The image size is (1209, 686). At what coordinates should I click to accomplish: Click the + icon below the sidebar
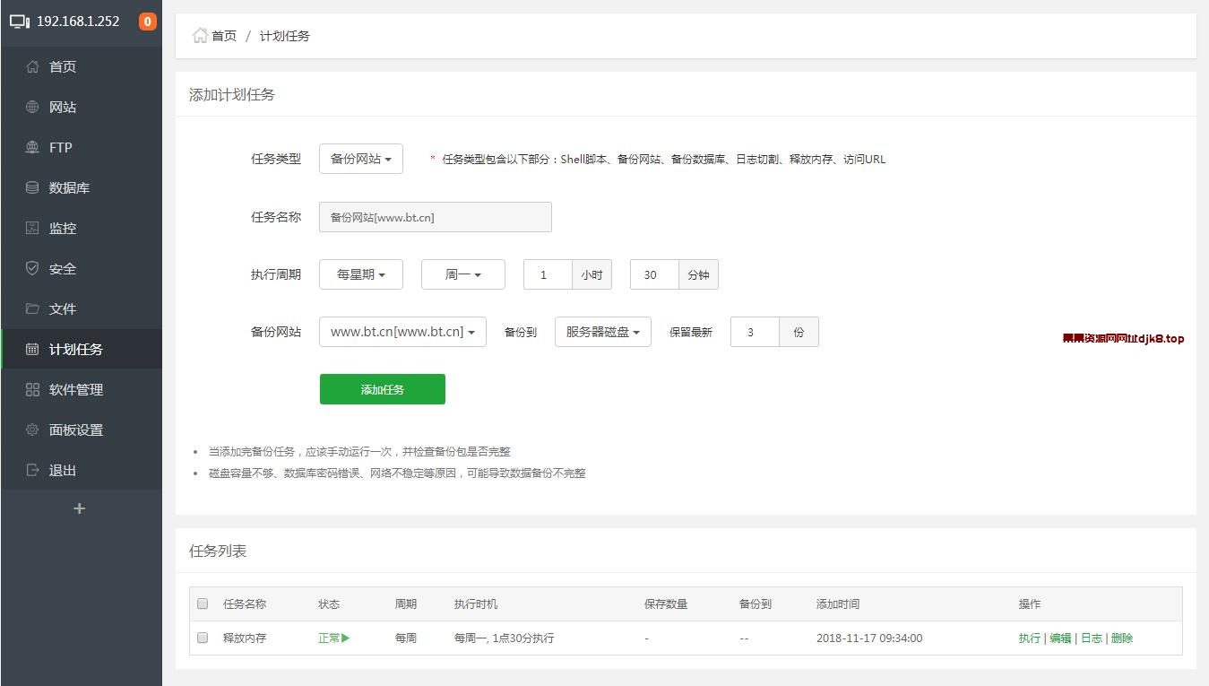pyautogui.click(x=79, y=508)
